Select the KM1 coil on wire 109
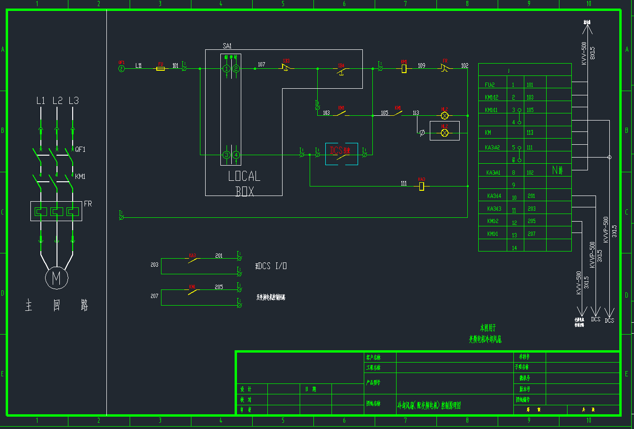The width and height of the screenshot is (634, 429). click(x=404, y=69)
